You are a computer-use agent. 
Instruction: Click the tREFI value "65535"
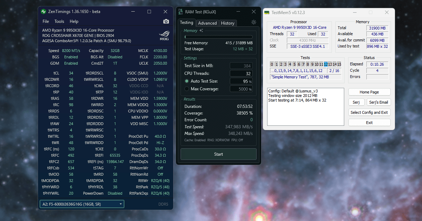click(115, 156)
